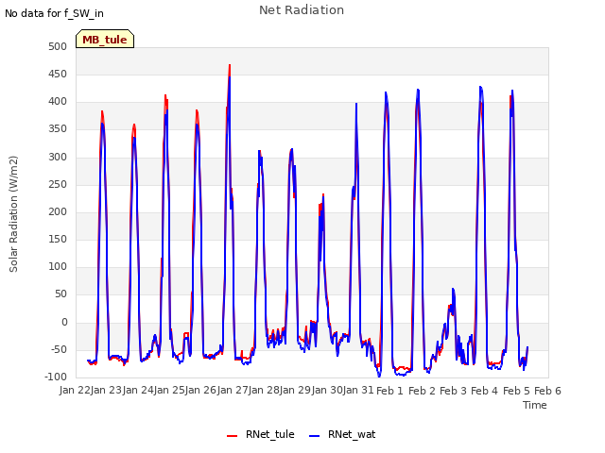The width and height of the screenshot is (605, 453).
Task: Click the Jan 24 x-axis tick label
Action: [138, 391]
